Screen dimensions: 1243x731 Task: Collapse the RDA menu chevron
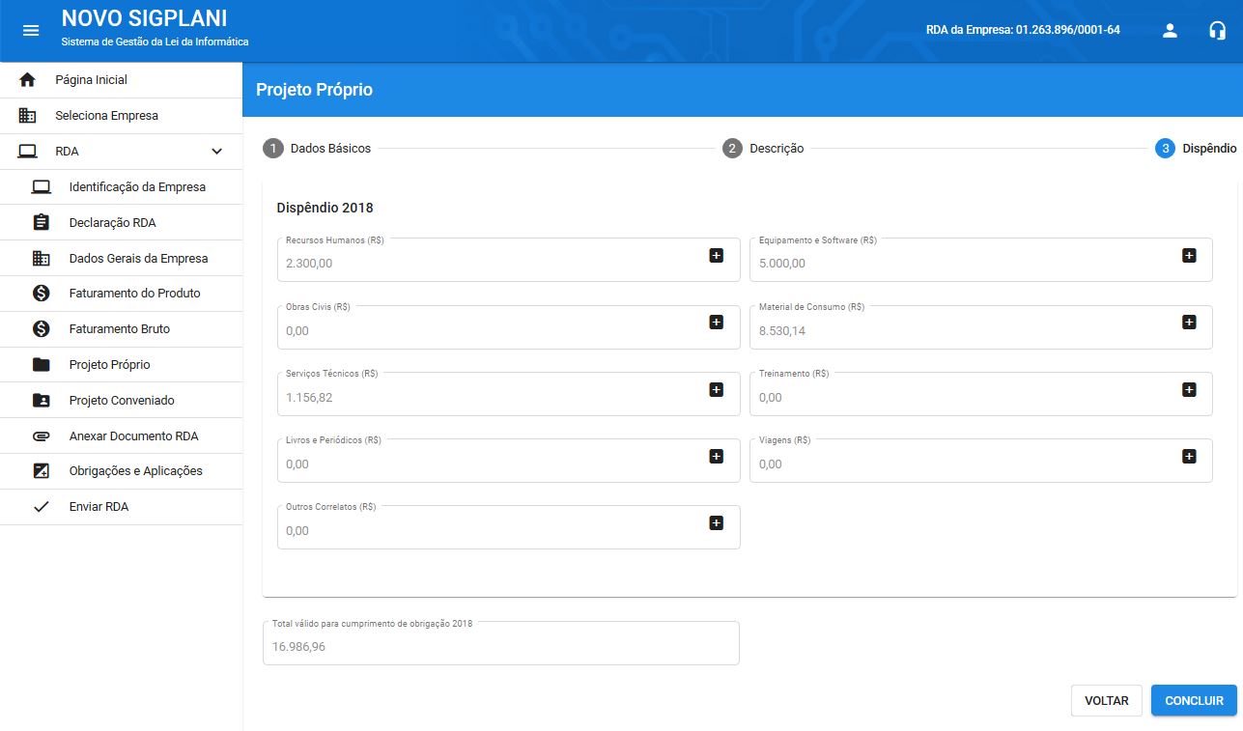pyautogui.click(x=217, y=152)
